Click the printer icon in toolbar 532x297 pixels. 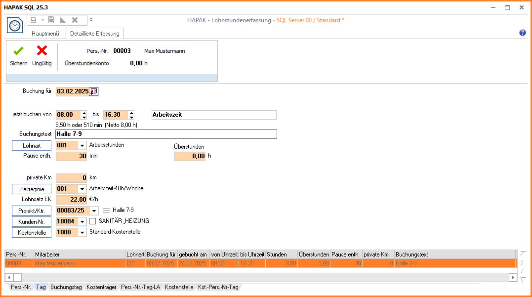click(33, 20)
